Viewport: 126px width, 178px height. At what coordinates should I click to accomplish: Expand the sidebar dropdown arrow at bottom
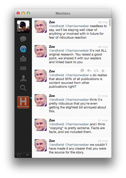pos(27,155)
